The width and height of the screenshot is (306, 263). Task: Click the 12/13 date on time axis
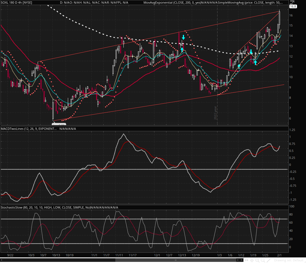coord(182,255)
